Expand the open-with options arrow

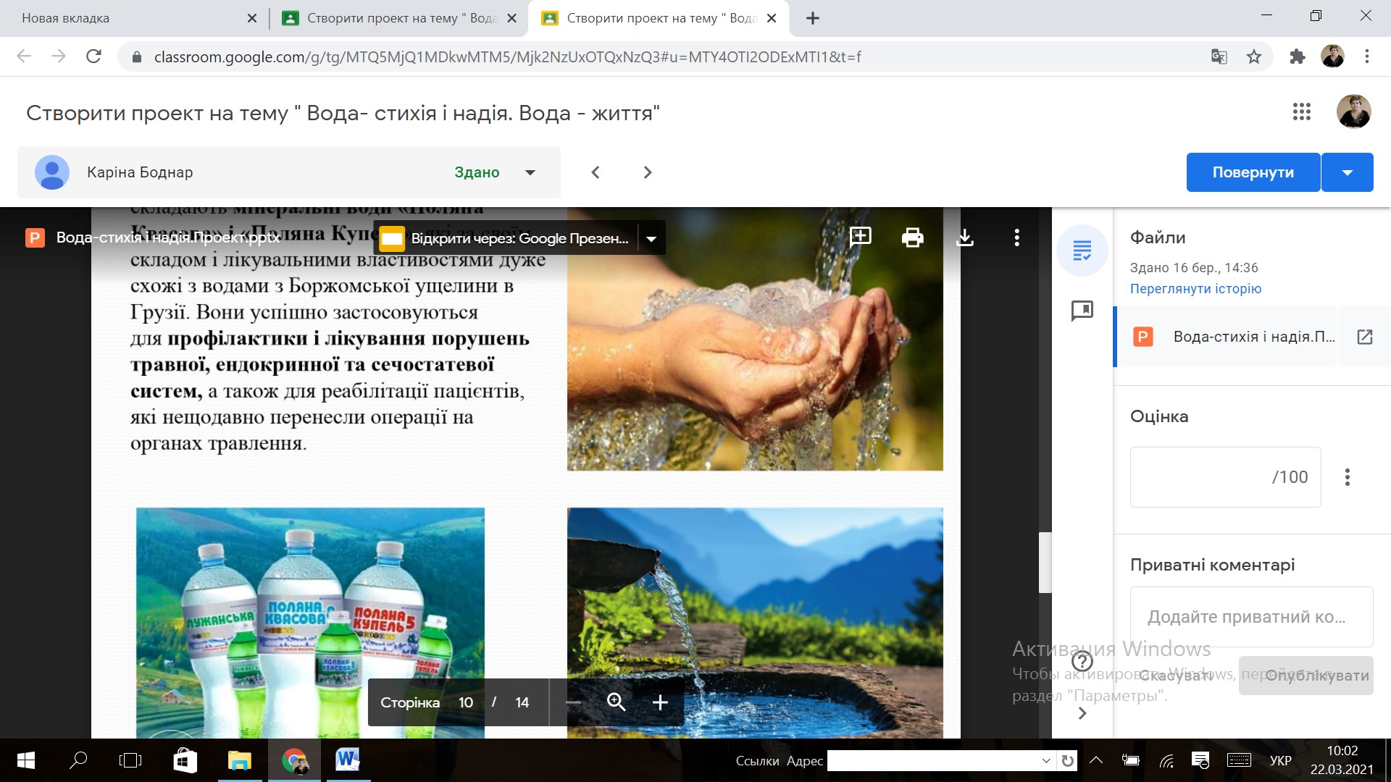click(651, 239)
